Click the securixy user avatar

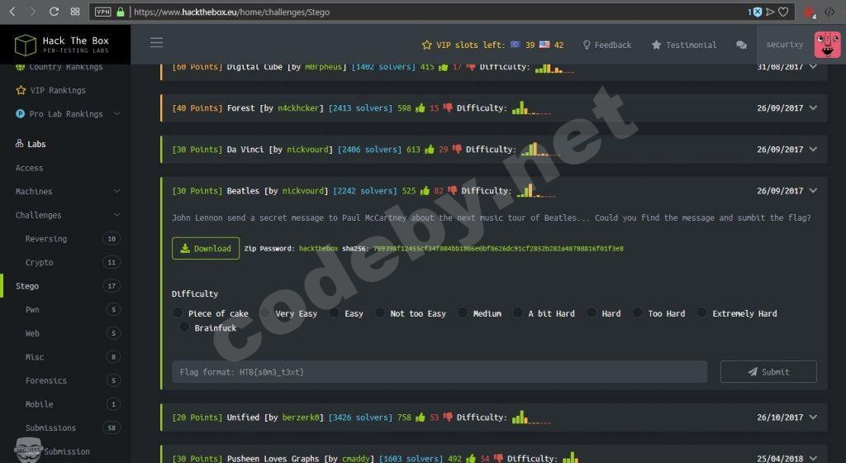827,45
